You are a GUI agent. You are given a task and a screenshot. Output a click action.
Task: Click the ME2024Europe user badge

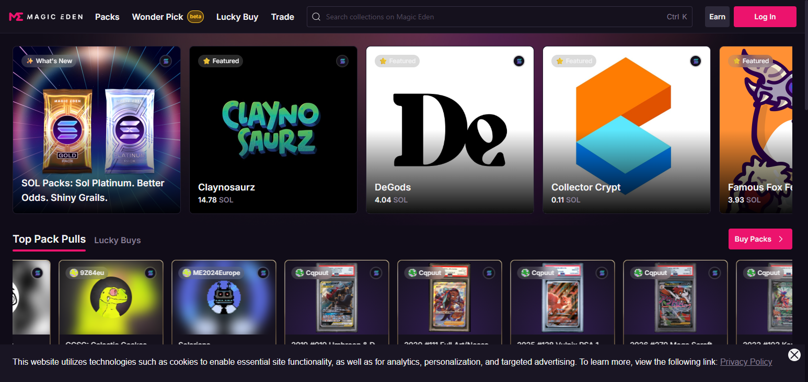pyautogui.click(x=211, y=273)
